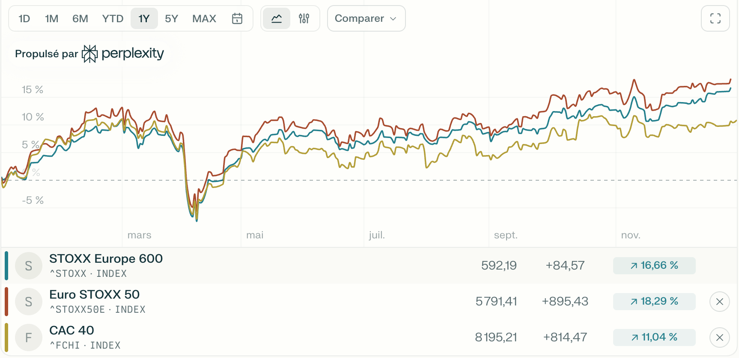Click the +84,57 change value

coord(565,265)
